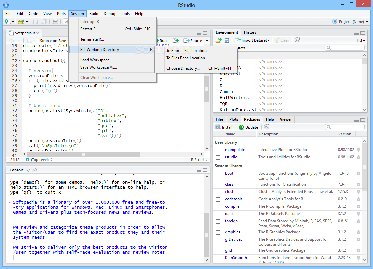Maximize the source editor pane

click(x=205, y=33)
